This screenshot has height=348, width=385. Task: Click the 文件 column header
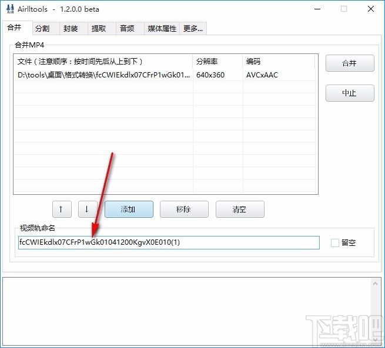point(103,61)
